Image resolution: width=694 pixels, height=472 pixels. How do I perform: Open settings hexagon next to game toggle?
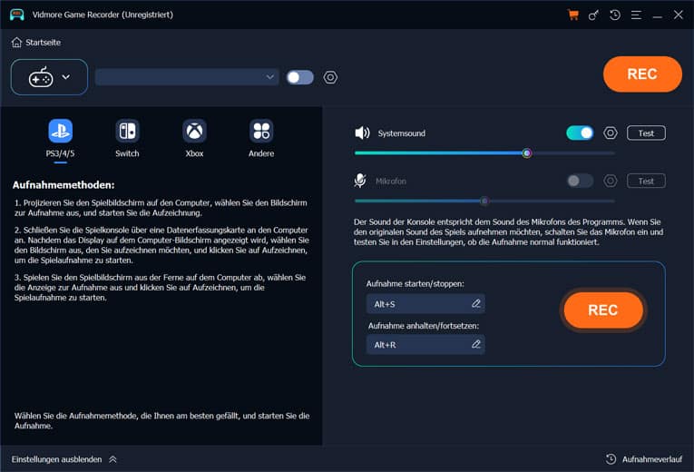[330, 77]
